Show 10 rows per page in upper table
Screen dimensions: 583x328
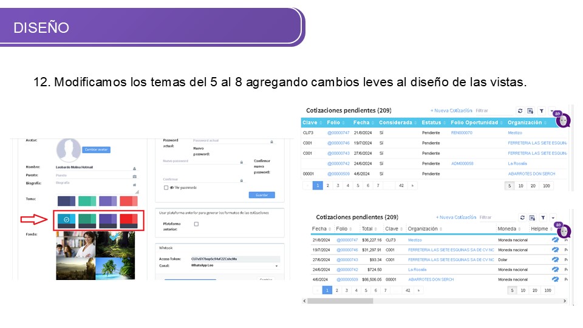click(x=520, y=186)
